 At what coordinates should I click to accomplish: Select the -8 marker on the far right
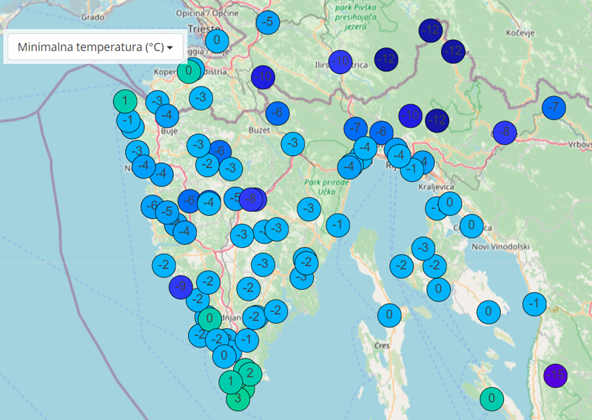pyautogui.click(x=505, y=133)
